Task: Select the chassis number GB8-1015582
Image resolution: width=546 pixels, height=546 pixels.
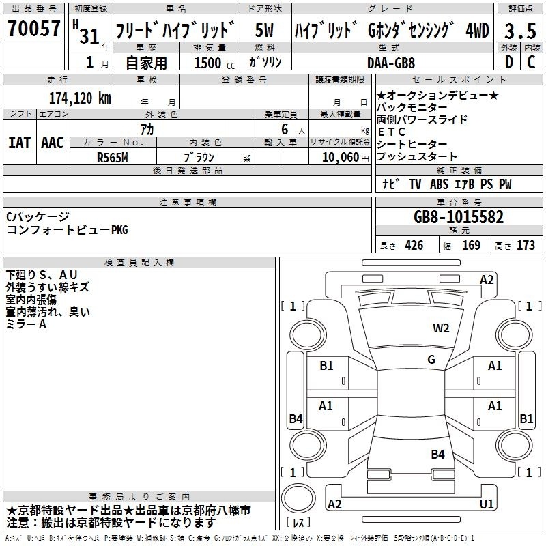Action: [x=459, y=217]
